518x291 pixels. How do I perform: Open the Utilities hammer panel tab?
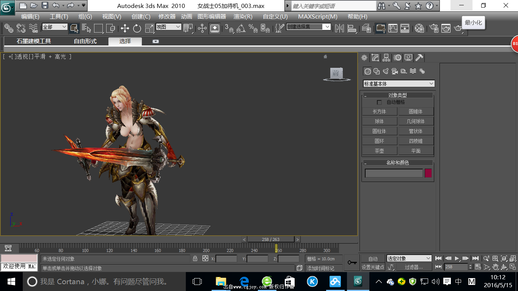click(419, 58)
